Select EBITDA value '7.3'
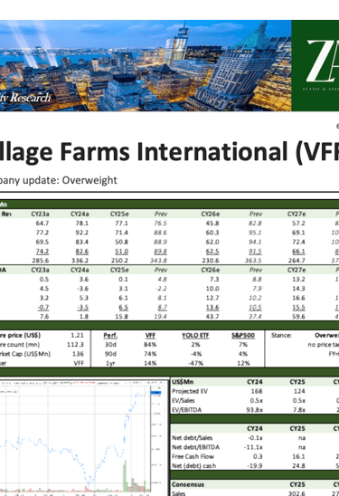 pyautogui.click(x=214, y=280)
